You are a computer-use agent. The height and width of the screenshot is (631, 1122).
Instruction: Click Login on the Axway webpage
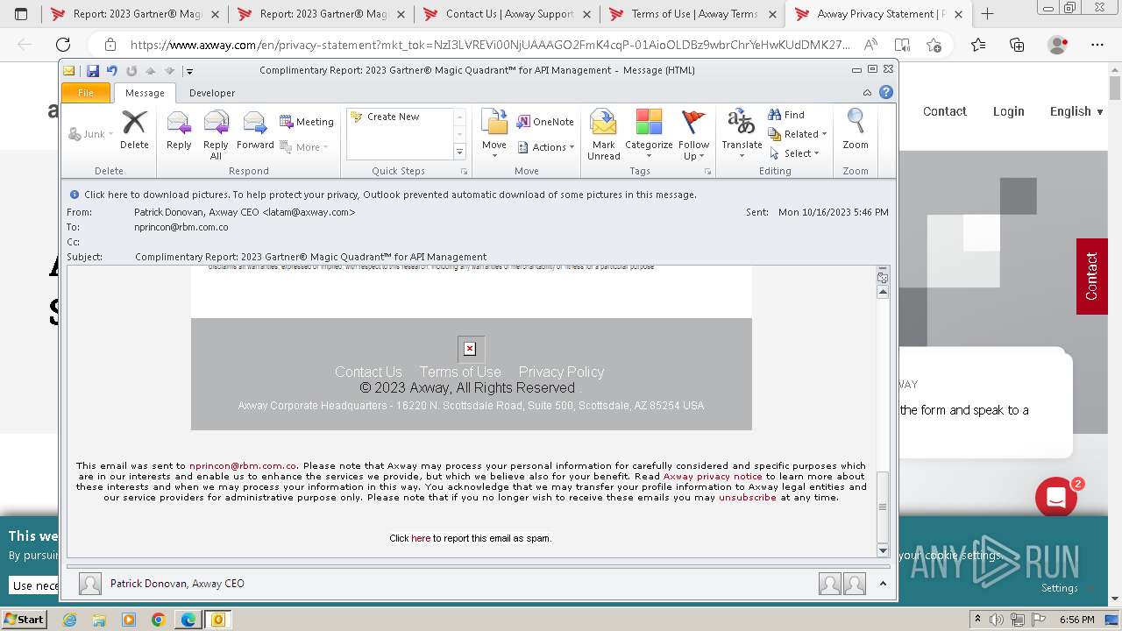click(x=1008, y=111)
